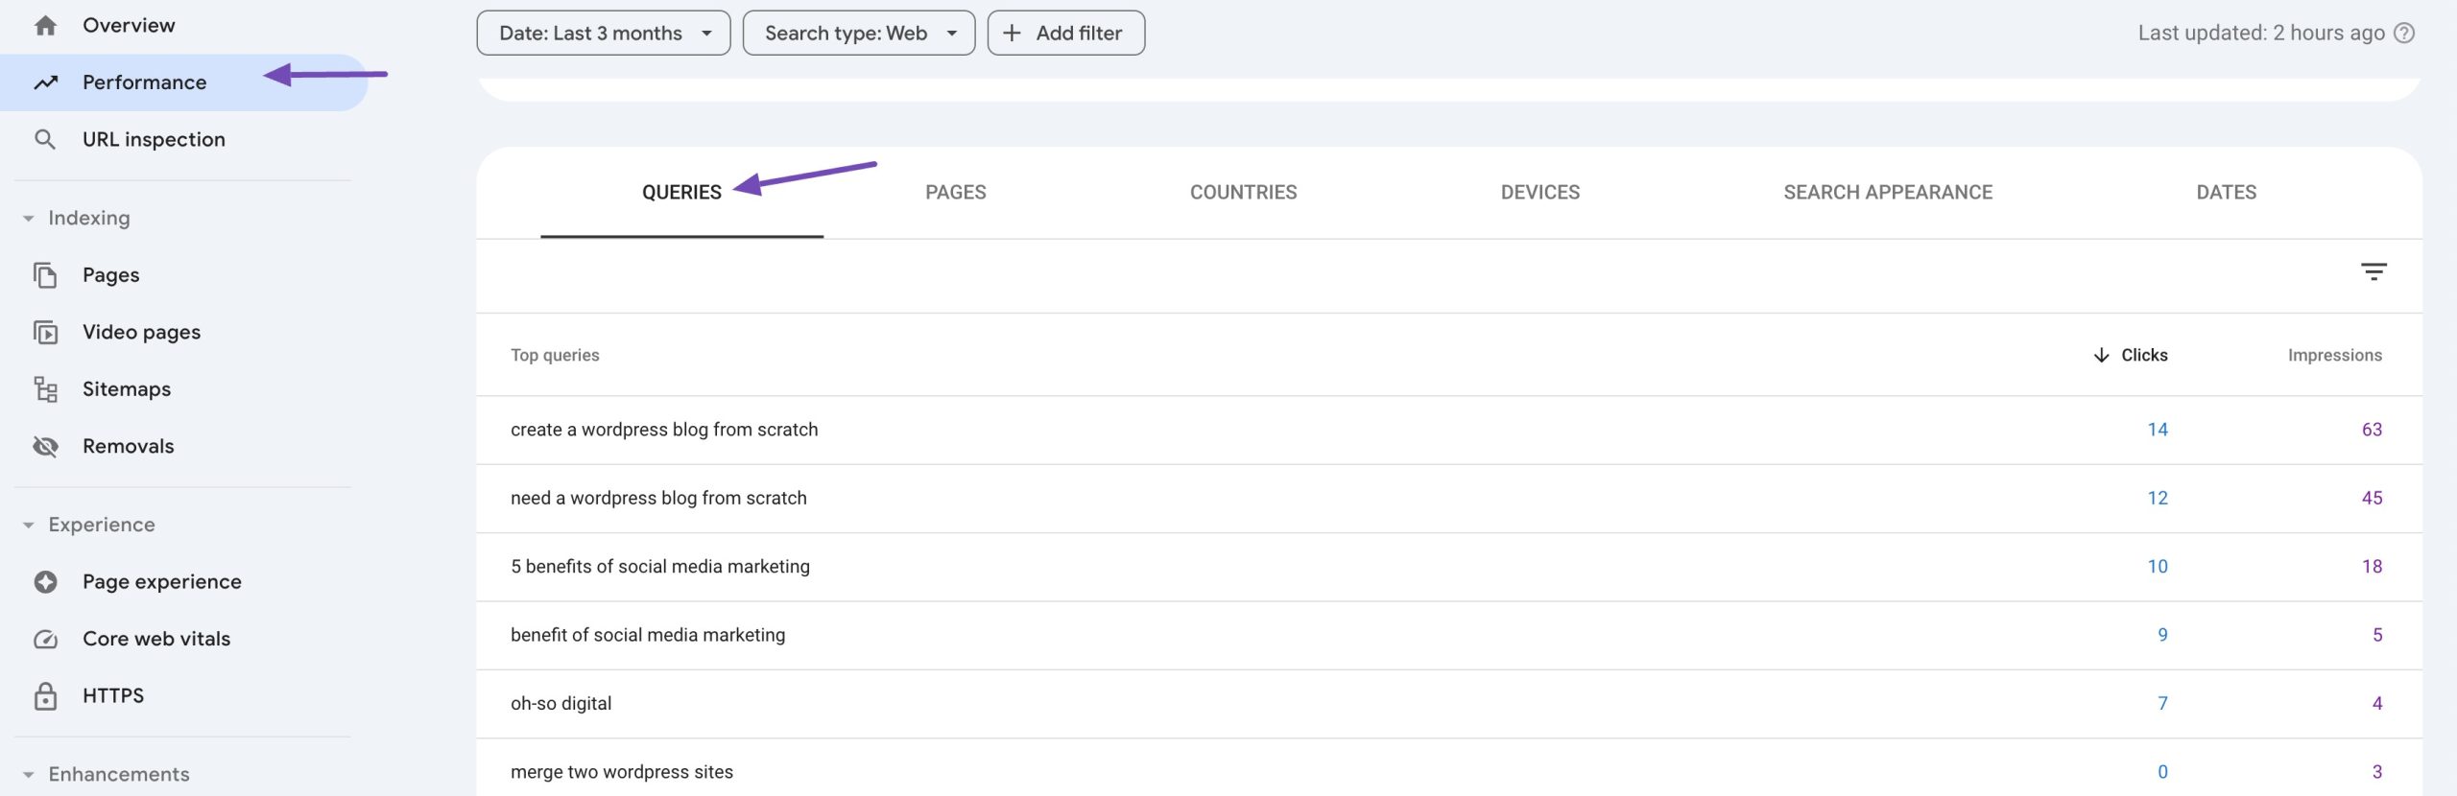The width and height of the screenshot is (2457, 796).
Task: Click the Core web vitals gauge icon
Action: [x=45, y=640]
